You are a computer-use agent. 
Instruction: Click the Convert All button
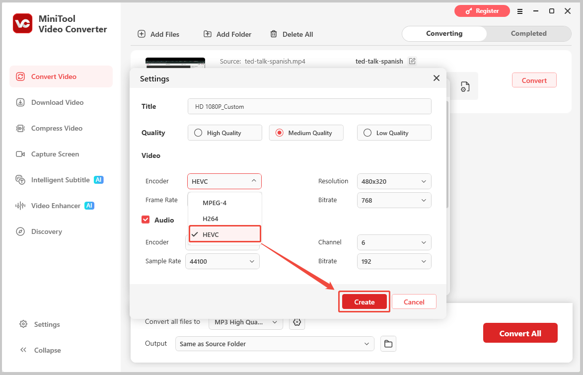(x=520, y=333)
